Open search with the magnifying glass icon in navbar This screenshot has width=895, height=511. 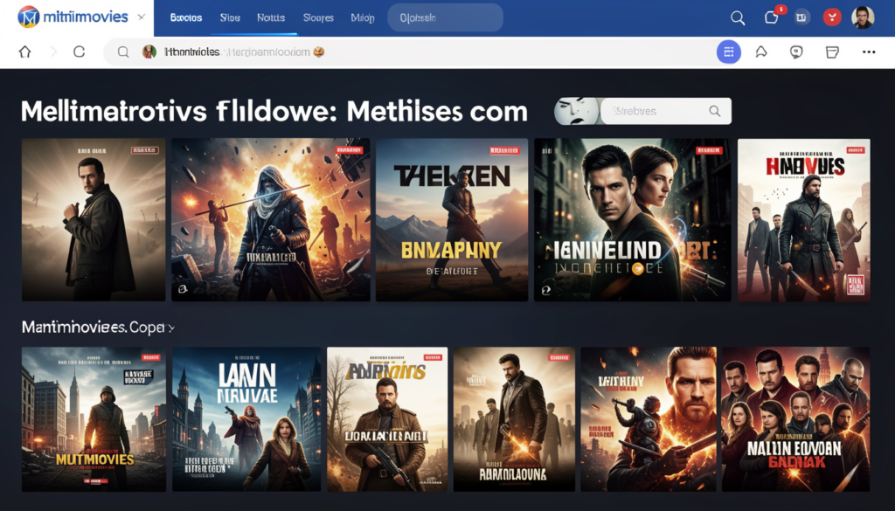pyautogui.click(x=737, y=17)
